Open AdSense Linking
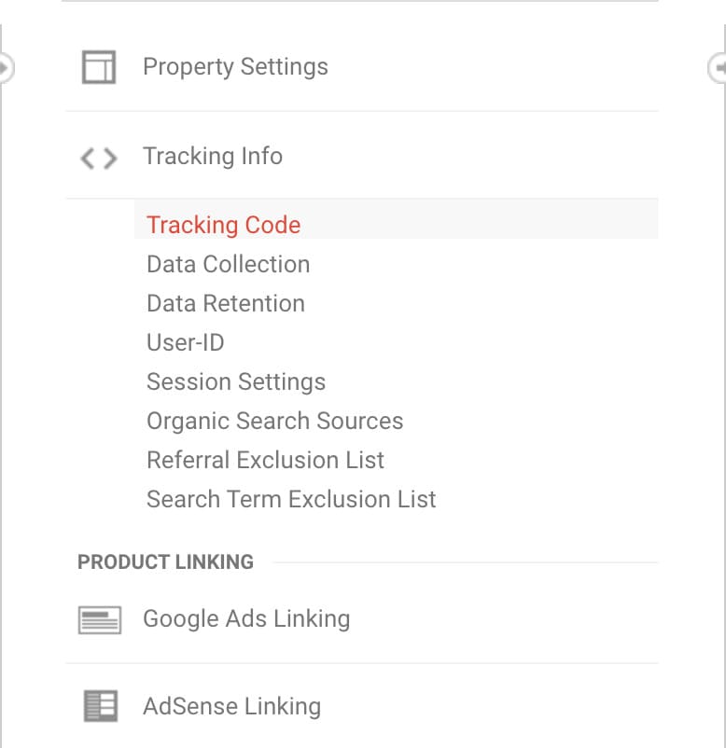The image size is (726, 748). 232,706
